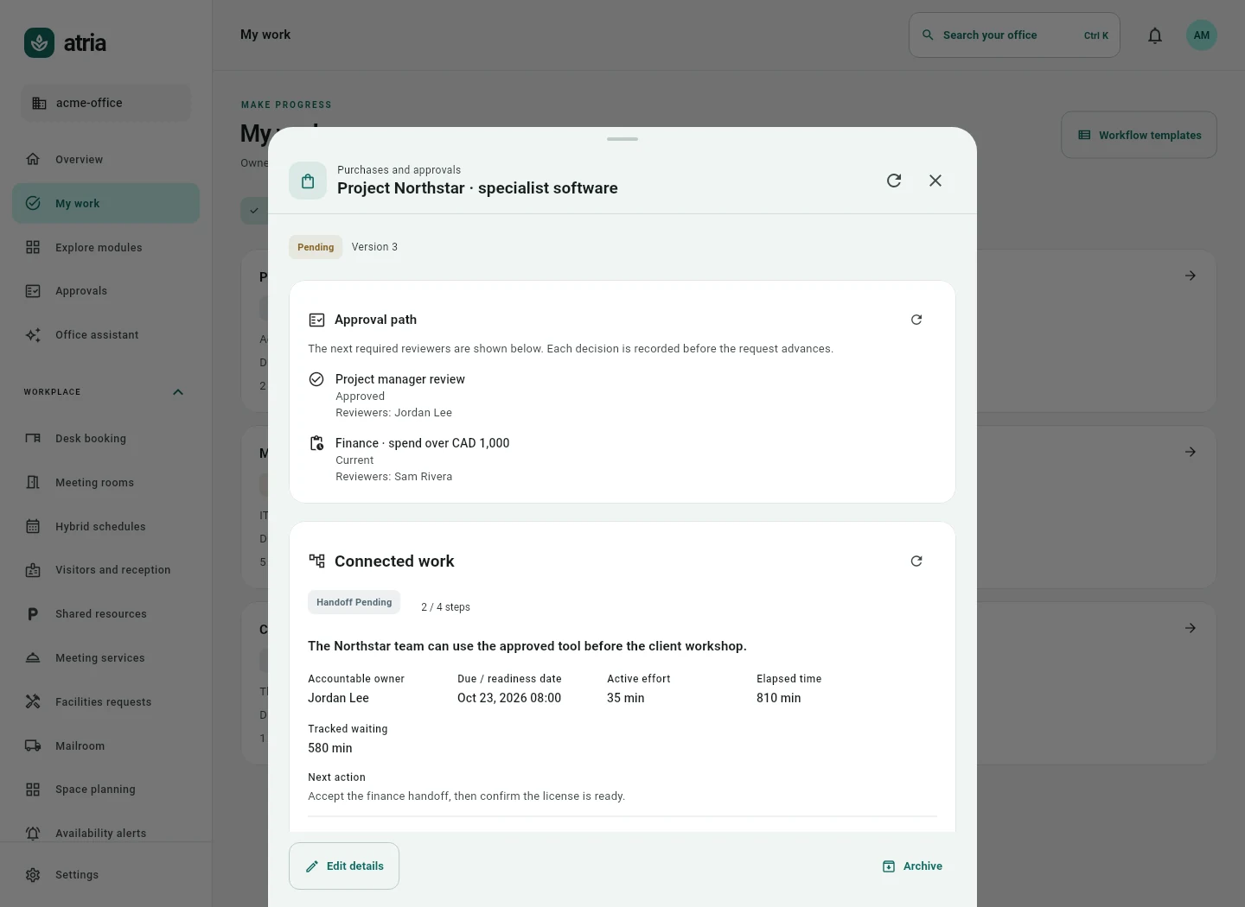Open Workflow templates
The width and height of the screenshot is (1245, 907).
pos(1140,136)
